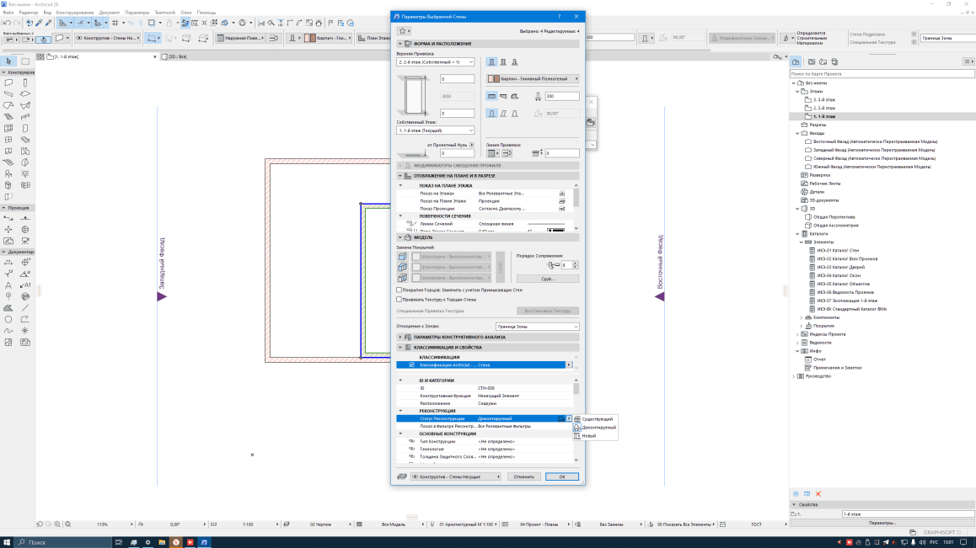This screenshot has width=976, height=548.
Task: Toggle link icon for 'Технология' row
Action: (x=411, y=450)
